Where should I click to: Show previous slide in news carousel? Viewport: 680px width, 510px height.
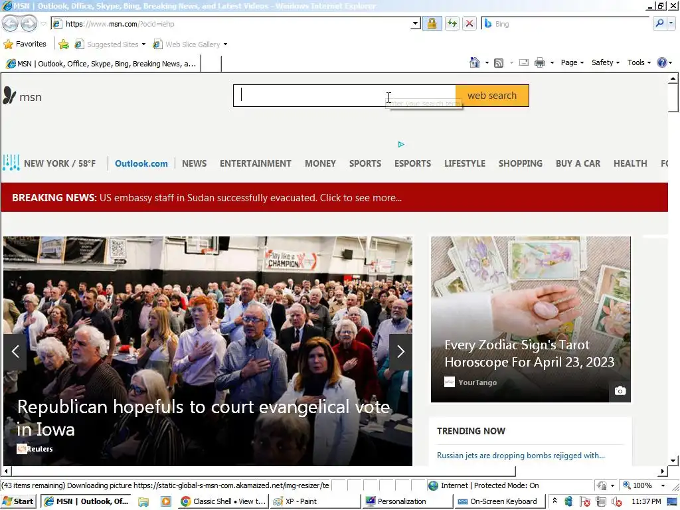click(15, 352)
